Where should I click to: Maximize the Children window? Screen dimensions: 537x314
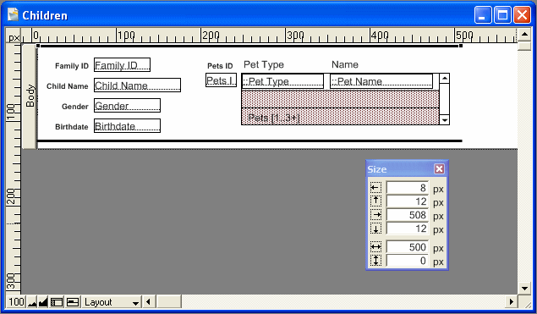502,15
